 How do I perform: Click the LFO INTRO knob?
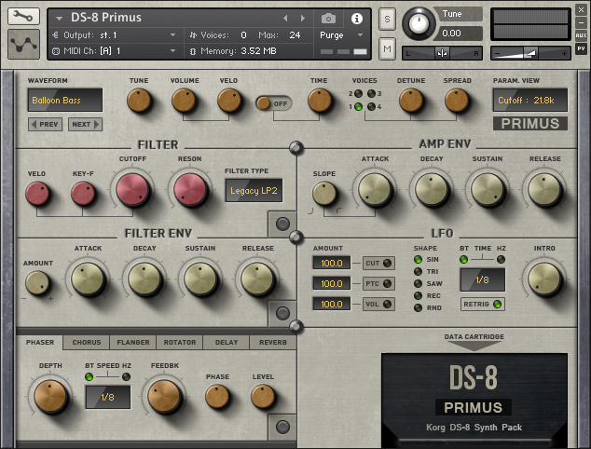pos(544,279)
